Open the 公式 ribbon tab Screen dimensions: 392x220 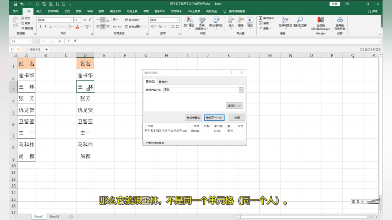tap(67, 11)
